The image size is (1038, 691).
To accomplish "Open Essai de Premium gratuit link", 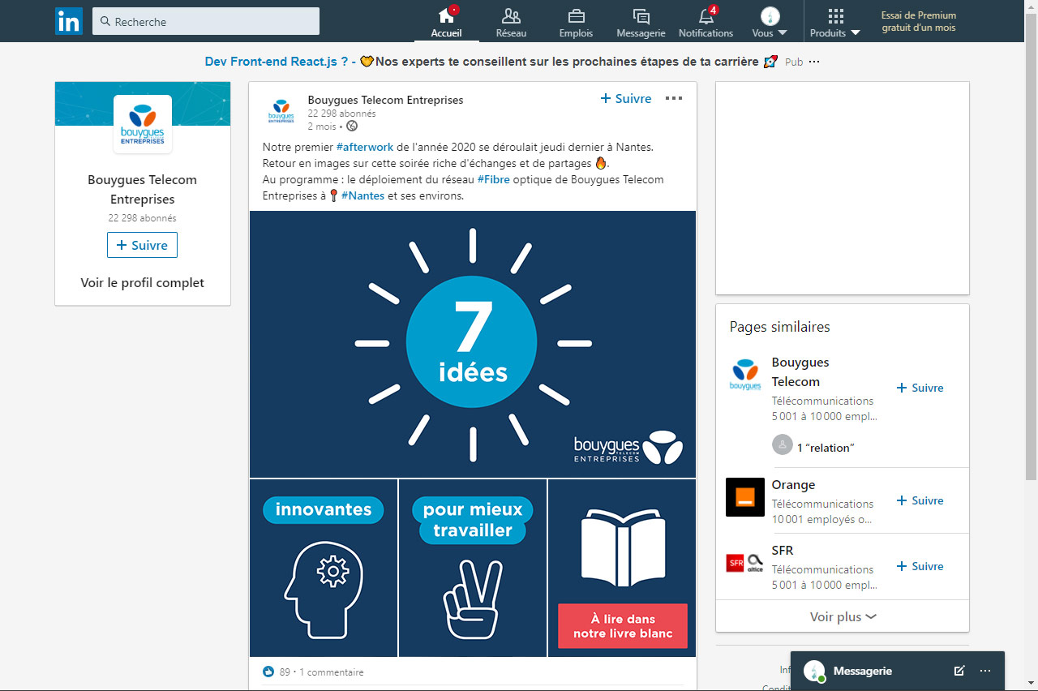I will (x=919, y=21).
